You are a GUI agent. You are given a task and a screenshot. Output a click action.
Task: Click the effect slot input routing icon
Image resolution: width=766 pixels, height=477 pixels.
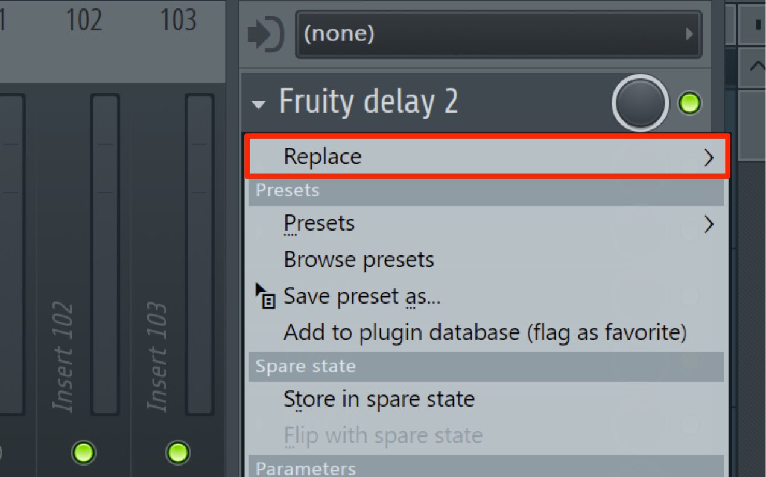265,35
